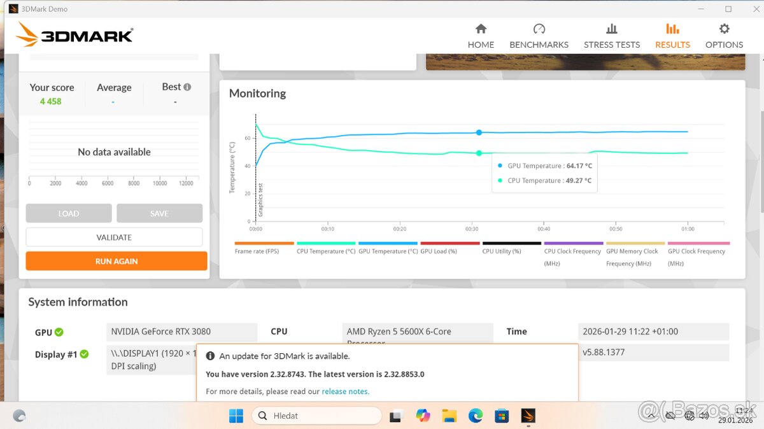This screenshot has width=764, height=429.
Task: Open Microsoft Edge from the taskbar
Action: click(476, 416)
